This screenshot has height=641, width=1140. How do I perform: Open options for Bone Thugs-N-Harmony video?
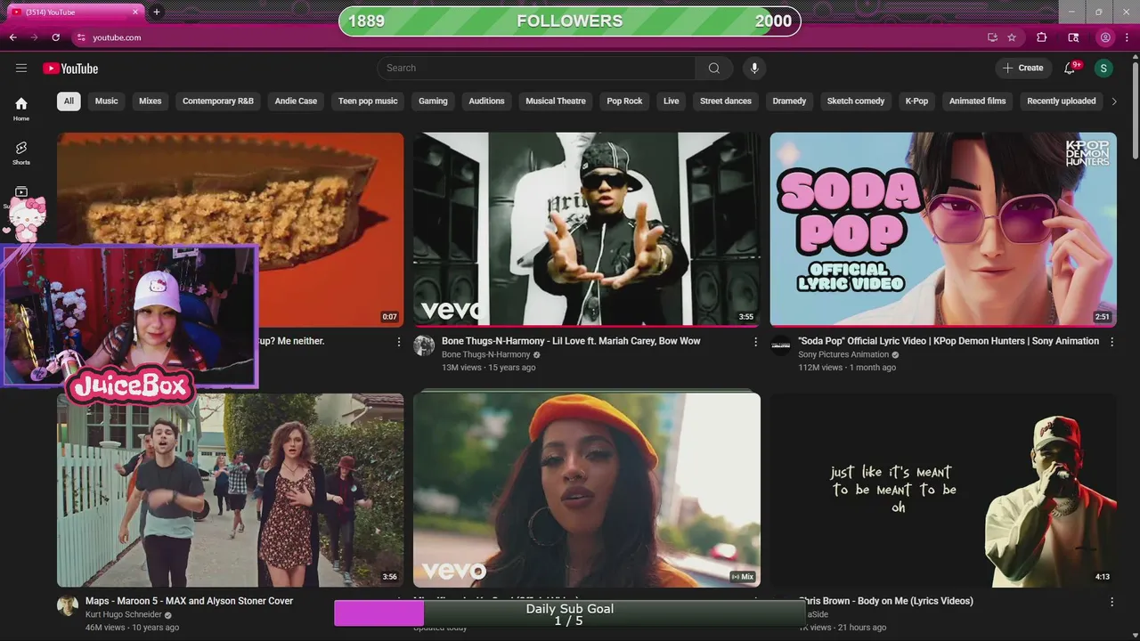pos(755,342)
